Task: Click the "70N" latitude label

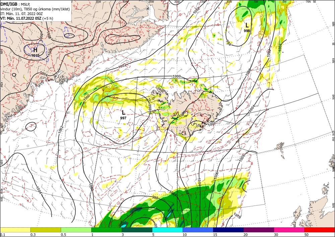Action: pos(308,2)
